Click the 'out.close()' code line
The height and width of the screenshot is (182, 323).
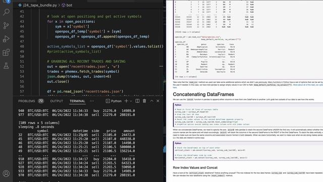[58, 81]
